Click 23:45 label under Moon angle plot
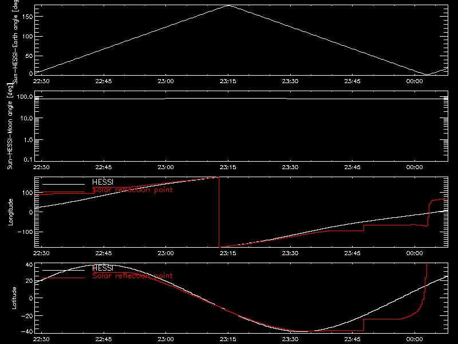The width and height of the screenshot is (458, 344). coord(352,167)
